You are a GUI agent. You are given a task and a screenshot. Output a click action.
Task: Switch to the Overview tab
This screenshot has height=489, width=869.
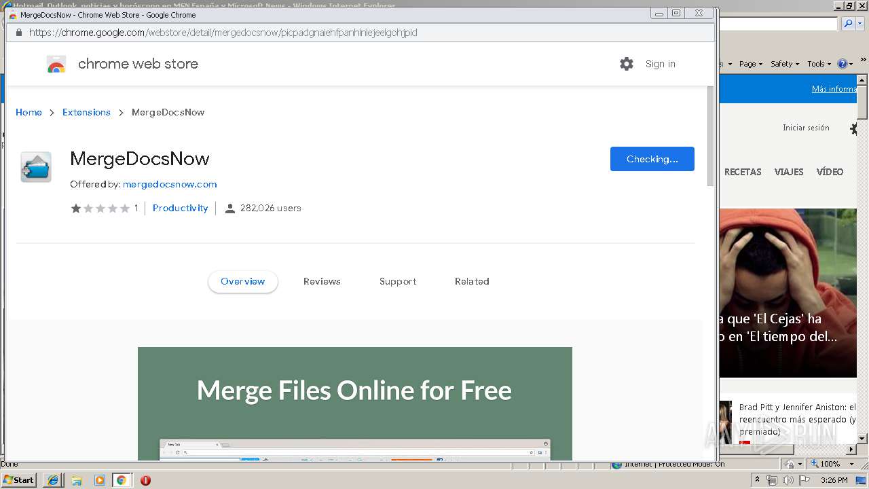(243, 281)
